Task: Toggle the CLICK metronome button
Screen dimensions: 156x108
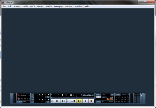Action: click(x=98, y=94)
